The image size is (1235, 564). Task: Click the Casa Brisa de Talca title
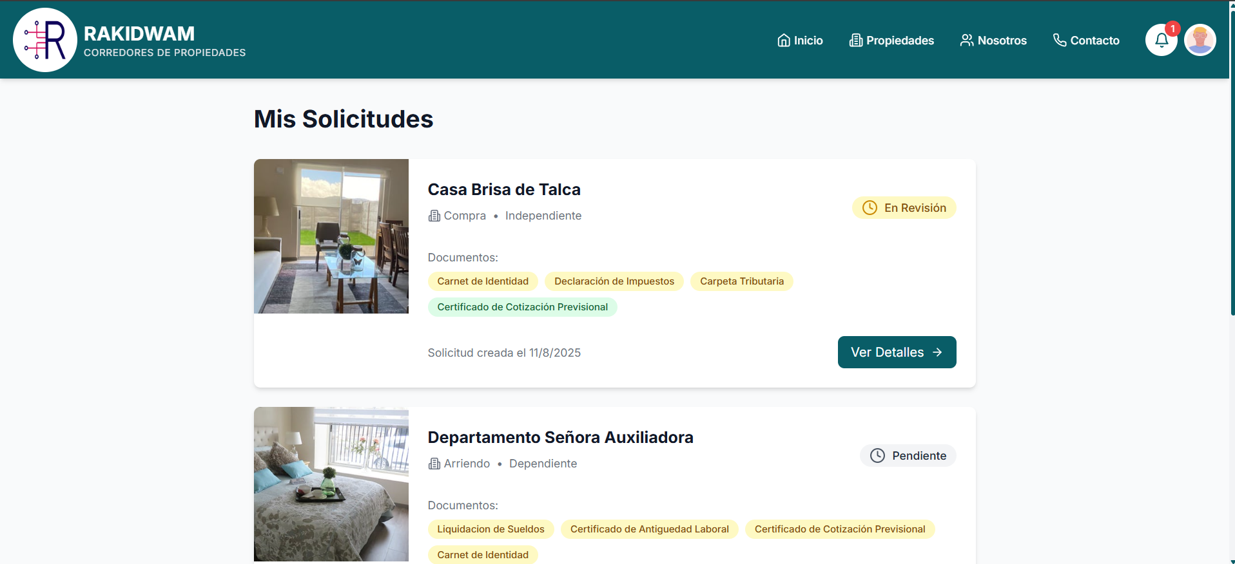[x=504, y=189]
